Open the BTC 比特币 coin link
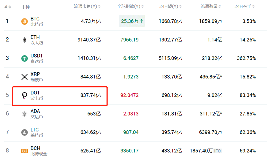267x162 pixels. tap(36, 21)
